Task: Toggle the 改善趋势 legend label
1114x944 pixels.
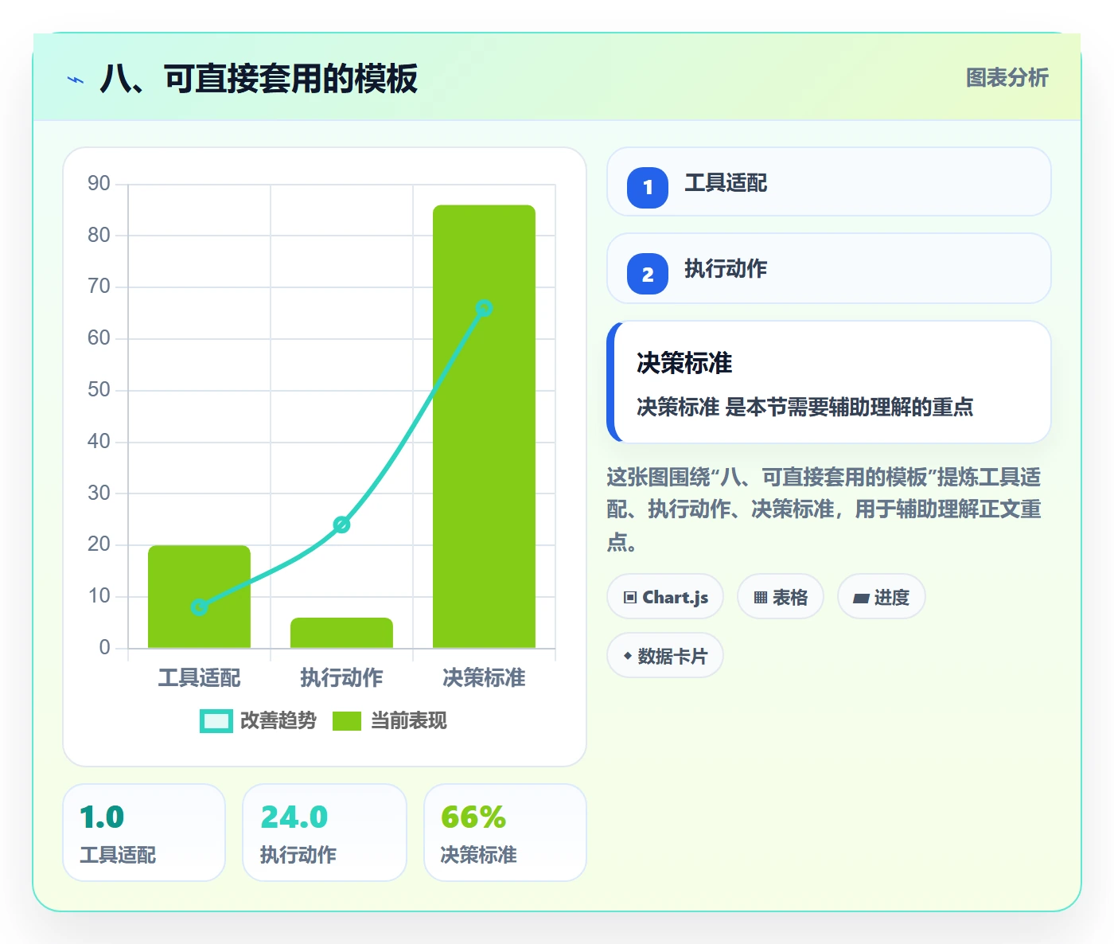Action: pos(278,721)
